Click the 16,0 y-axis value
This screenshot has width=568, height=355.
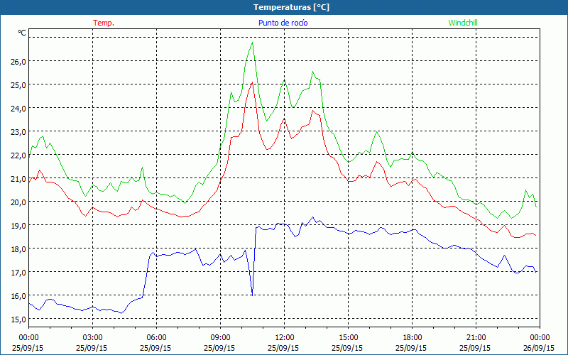point(18,295)
